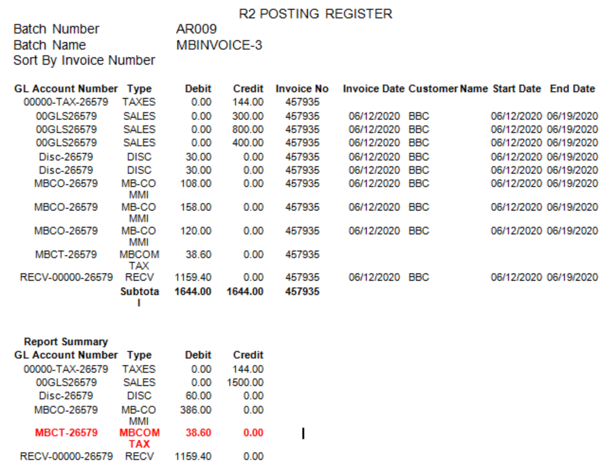This screenshot has height=465, width=611.
Task: Click the End Date column header
Action: [572, 88]
